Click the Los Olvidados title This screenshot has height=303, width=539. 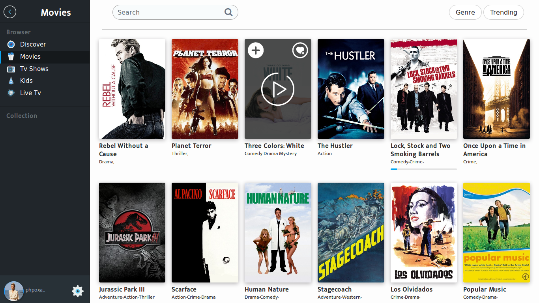[412, 289]
